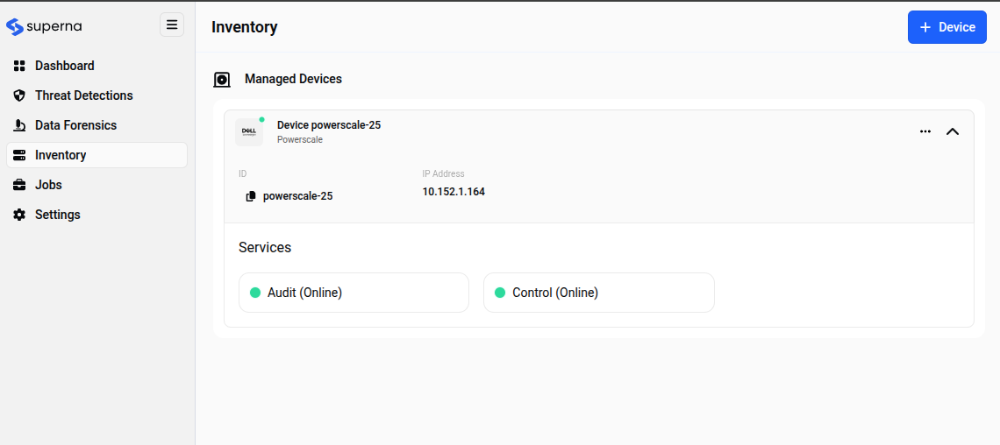Click the Settings gear icon
The width and height of the screenshot is (1000, 445).
click(x=19, y=215)
